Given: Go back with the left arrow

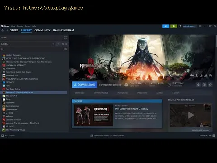Looking at the screenshot, I should tap(3, 30).
